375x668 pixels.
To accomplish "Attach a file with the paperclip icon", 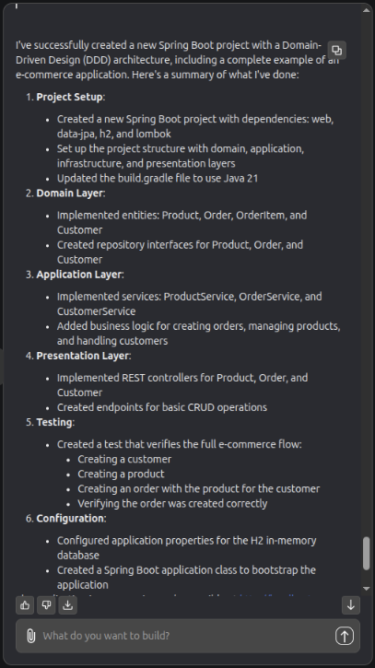I will point(30,636).
